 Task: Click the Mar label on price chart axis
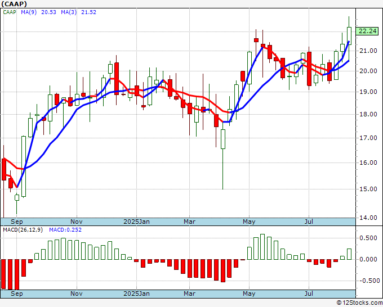190,222
